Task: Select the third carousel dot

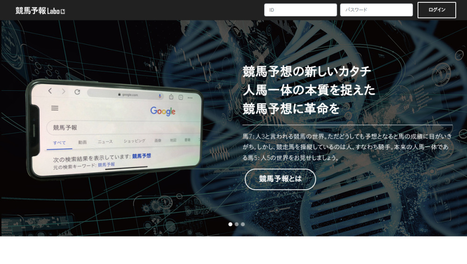Action: [x=243, y=224]
